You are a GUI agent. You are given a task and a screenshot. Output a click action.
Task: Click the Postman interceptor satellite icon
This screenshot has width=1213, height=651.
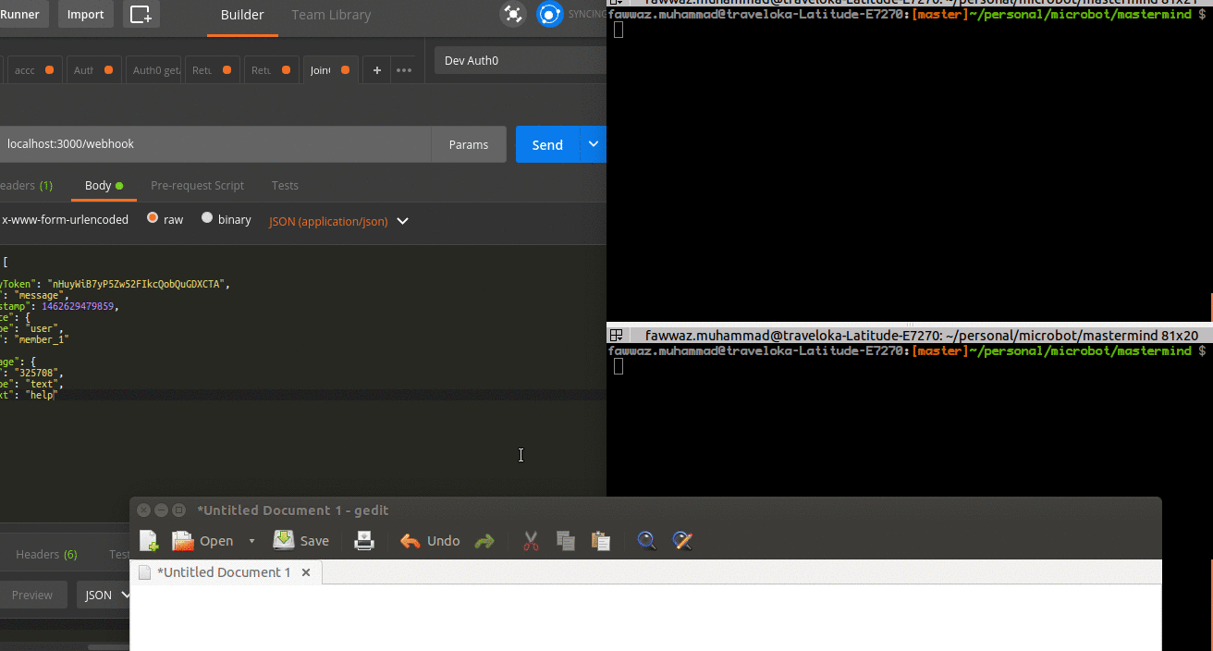[x=513, y=14]
